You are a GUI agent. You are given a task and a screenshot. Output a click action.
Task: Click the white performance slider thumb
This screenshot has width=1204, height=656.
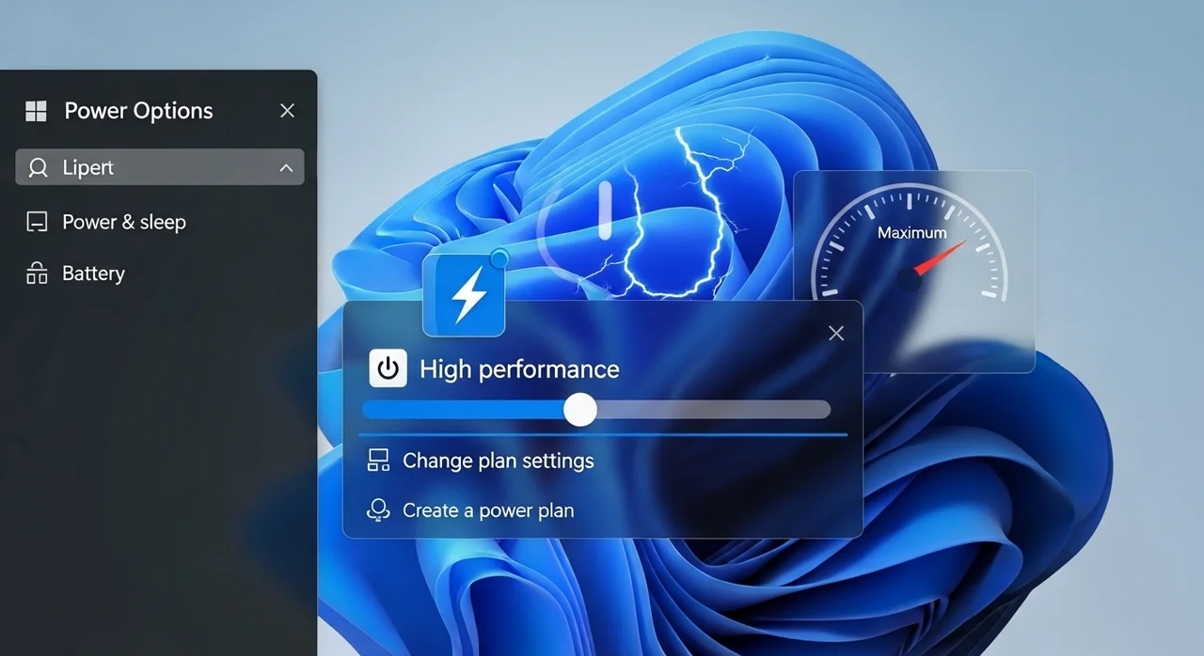pos(580,410)
